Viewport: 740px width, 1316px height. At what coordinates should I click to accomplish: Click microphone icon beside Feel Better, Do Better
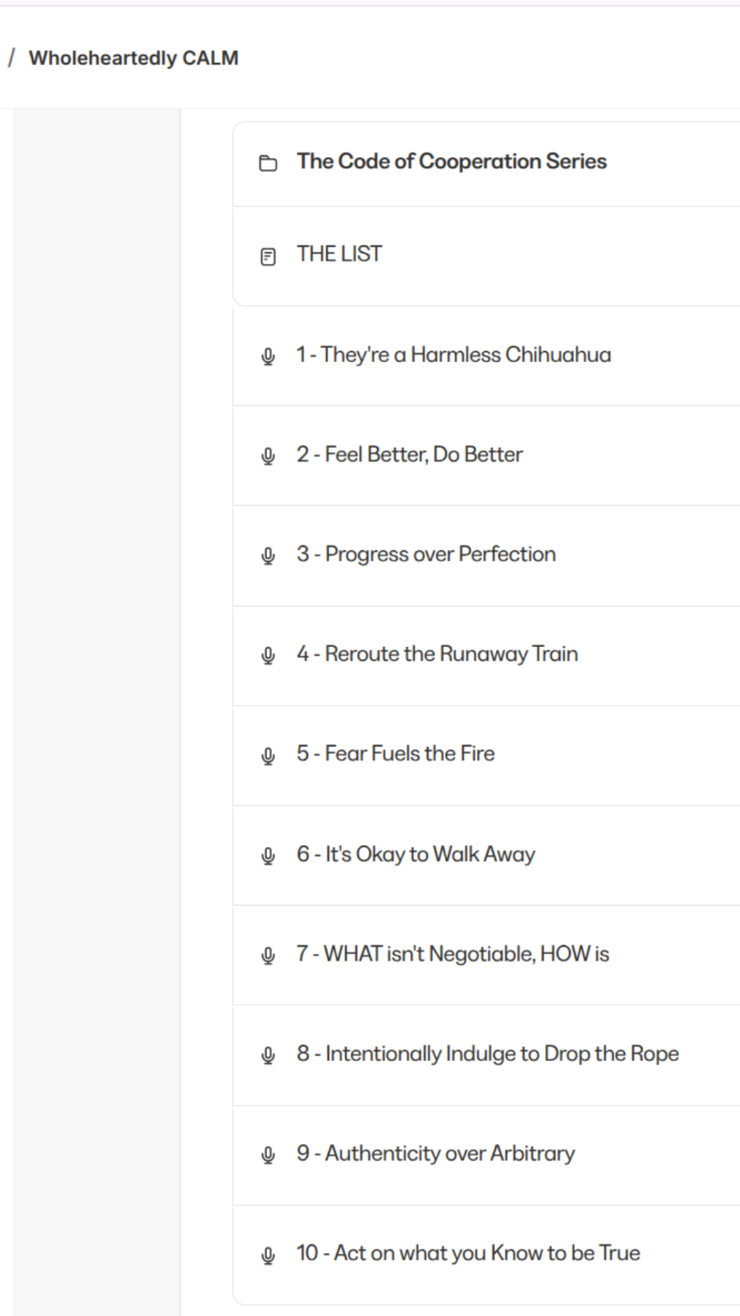[x=268, y=455]
